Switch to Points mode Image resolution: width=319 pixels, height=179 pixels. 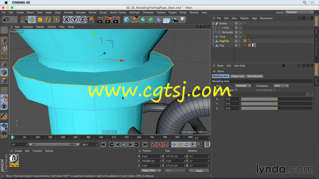pyautogui.click(x=4, y=64)
